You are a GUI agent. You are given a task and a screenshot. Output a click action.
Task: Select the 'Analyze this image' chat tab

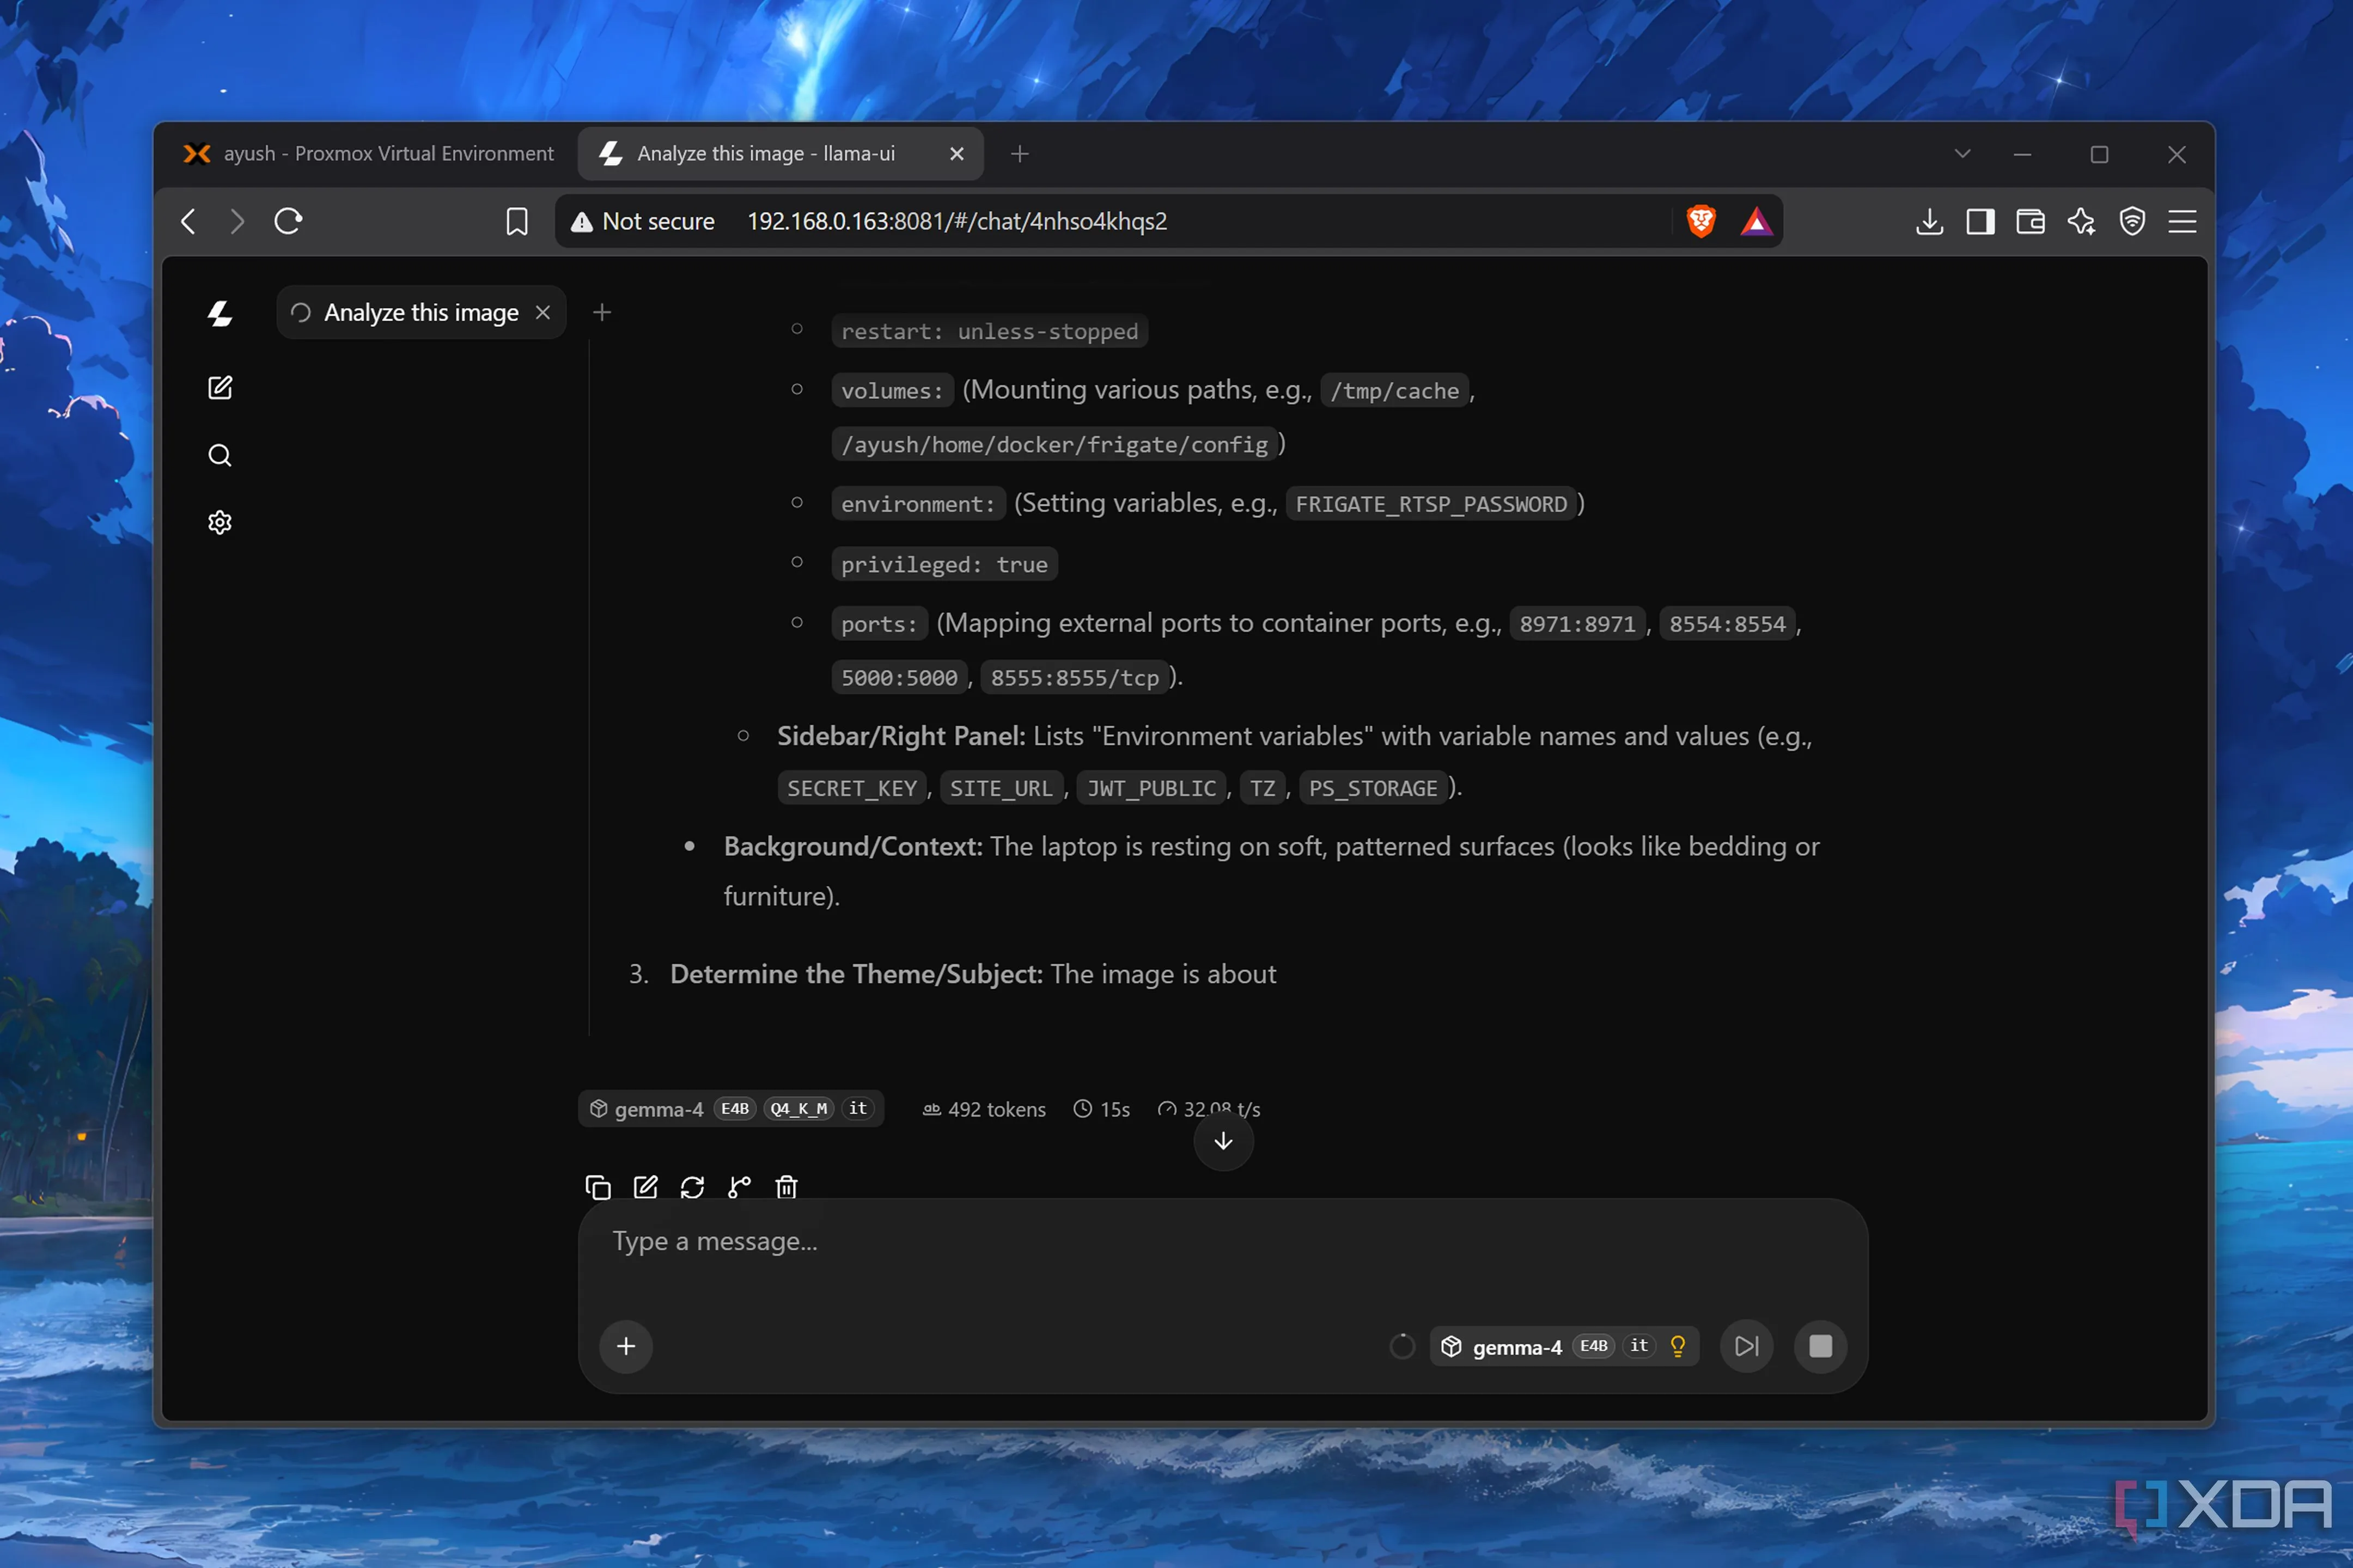pyautogui.click(x=421, y=312)
